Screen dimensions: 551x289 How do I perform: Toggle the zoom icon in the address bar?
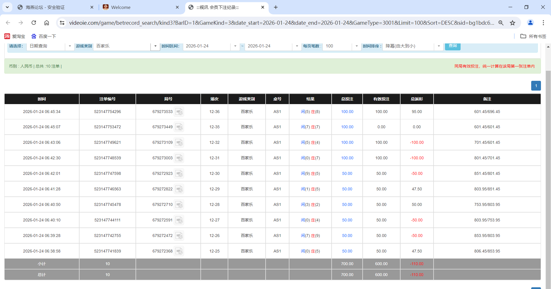[501, 23]
